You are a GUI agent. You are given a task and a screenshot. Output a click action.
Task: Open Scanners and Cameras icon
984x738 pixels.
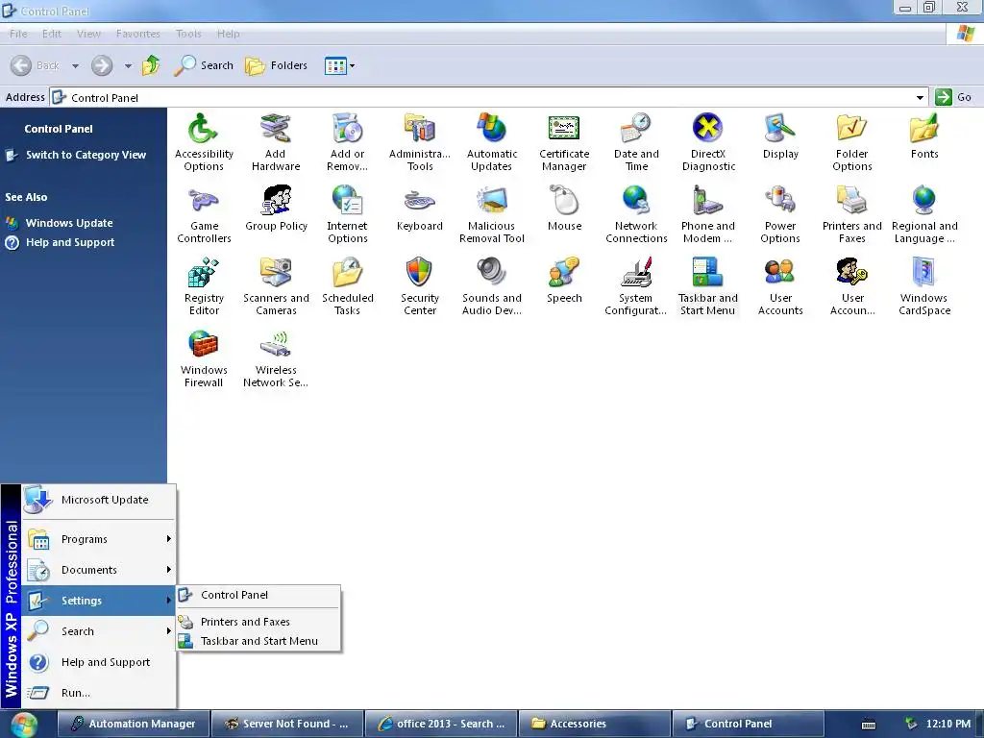tap(276, 286)
